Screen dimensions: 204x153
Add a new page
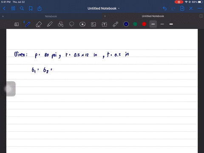coord(182,8)
